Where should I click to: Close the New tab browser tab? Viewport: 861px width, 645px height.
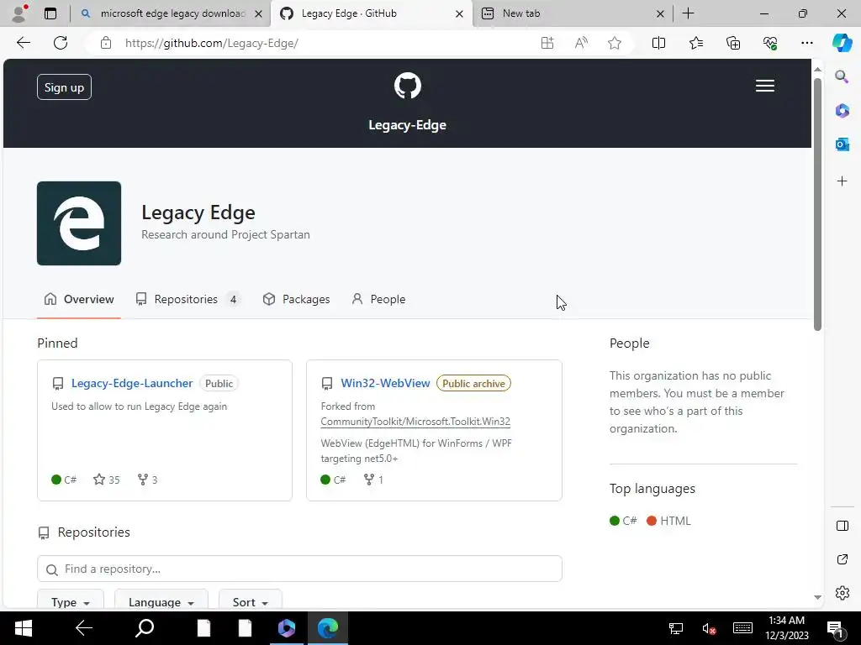pos(660,13)
